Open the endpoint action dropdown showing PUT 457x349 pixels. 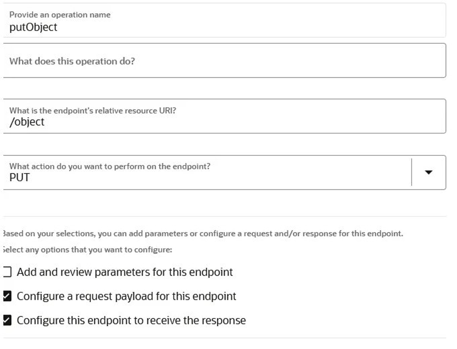pyautogui.click(x=225, y=173)
